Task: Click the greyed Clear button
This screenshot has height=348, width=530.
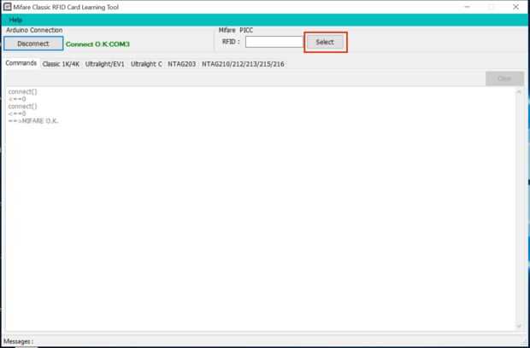Action: coord(504,78)
